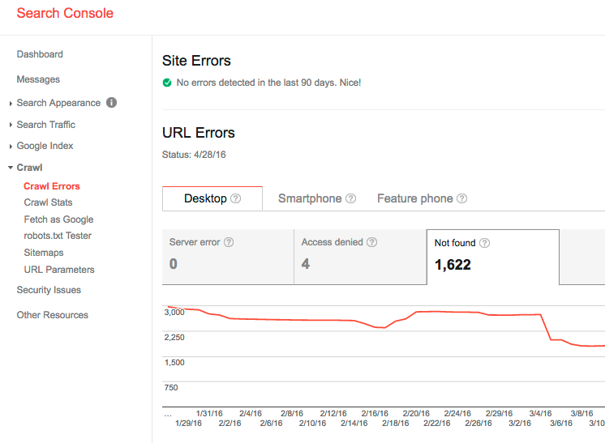Image resolution: width=605 pixels, height=443 pixels.
Task: Open Crawl Errors page
Action: [52, 186]
